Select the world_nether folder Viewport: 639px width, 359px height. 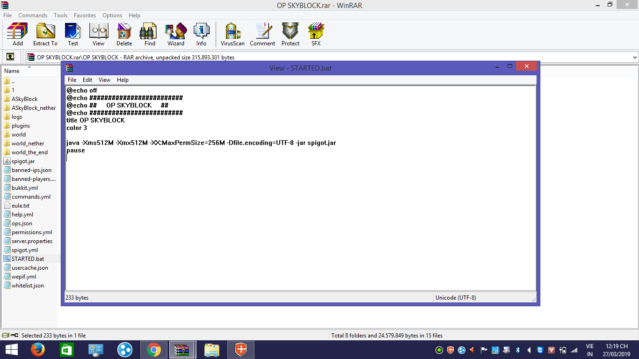tap(24, 144)
